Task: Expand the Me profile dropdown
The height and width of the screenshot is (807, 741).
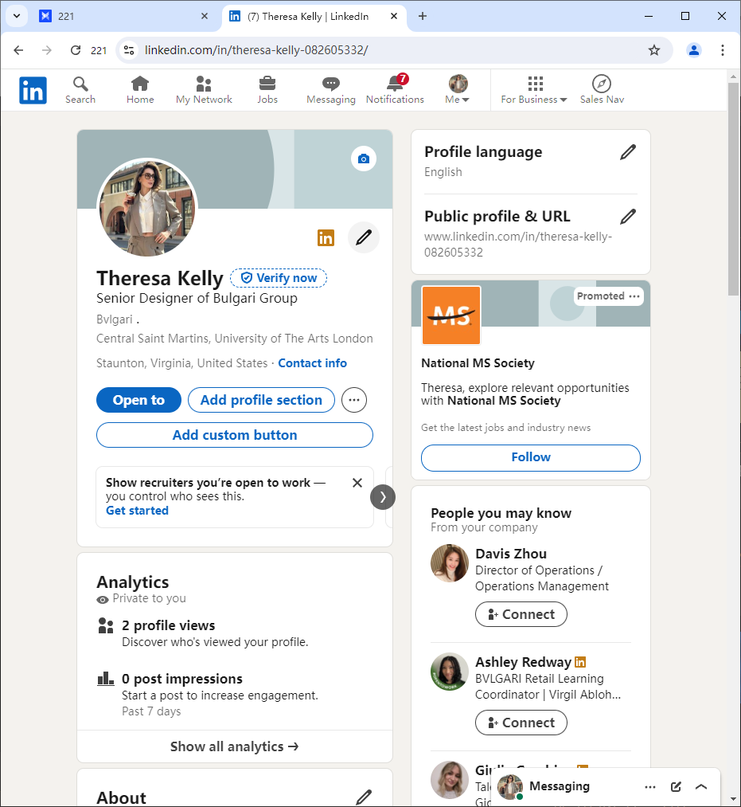Action: (457, 90)
